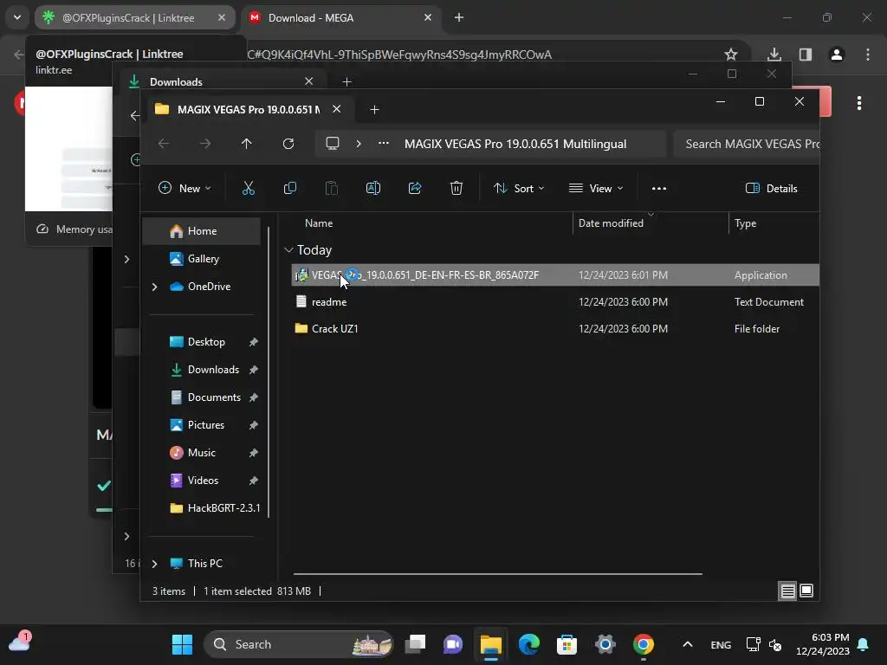The height and width of the screenshot is (665, 887).
Task: Open the See more three-dot toolbar menu
Action: 659,188
